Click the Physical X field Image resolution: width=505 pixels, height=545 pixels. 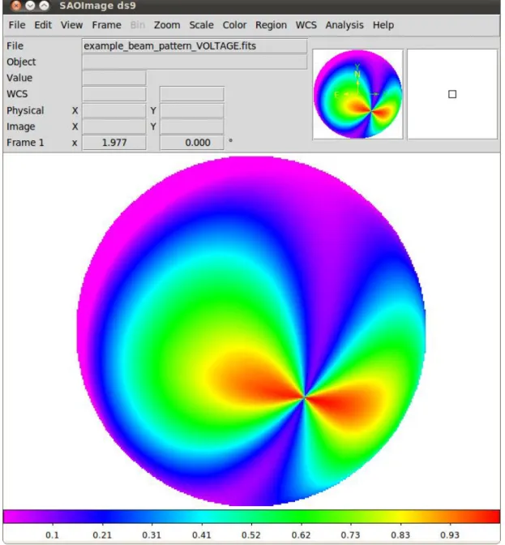coord(114,110)
